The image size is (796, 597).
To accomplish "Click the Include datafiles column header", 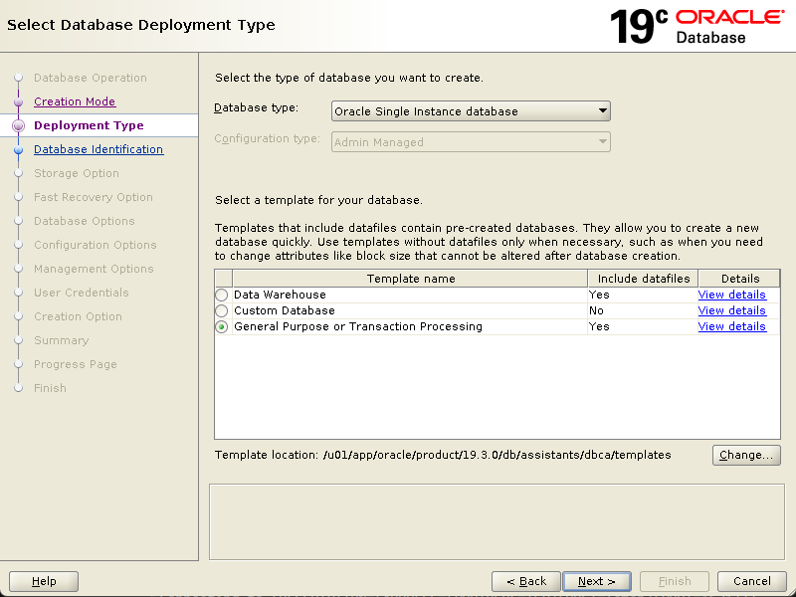I will (x=643, y=279).
